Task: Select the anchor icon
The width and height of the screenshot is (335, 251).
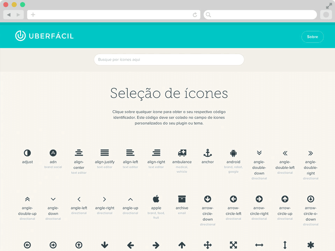Action: (208, 153)
